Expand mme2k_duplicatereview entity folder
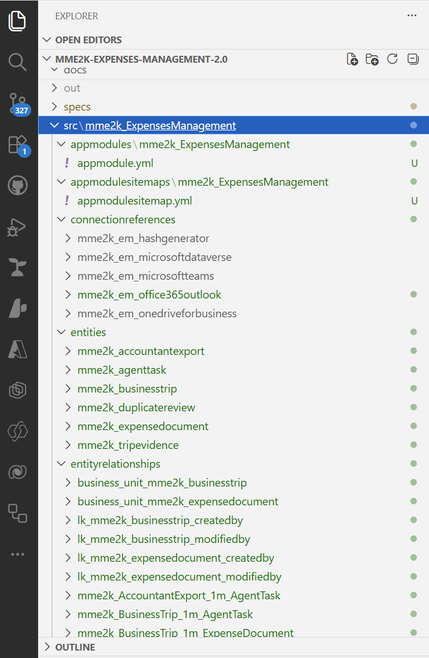This screenshot has width=429, height=658. tap(233, 407)
